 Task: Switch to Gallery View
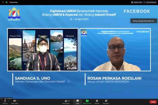(137, 2)
